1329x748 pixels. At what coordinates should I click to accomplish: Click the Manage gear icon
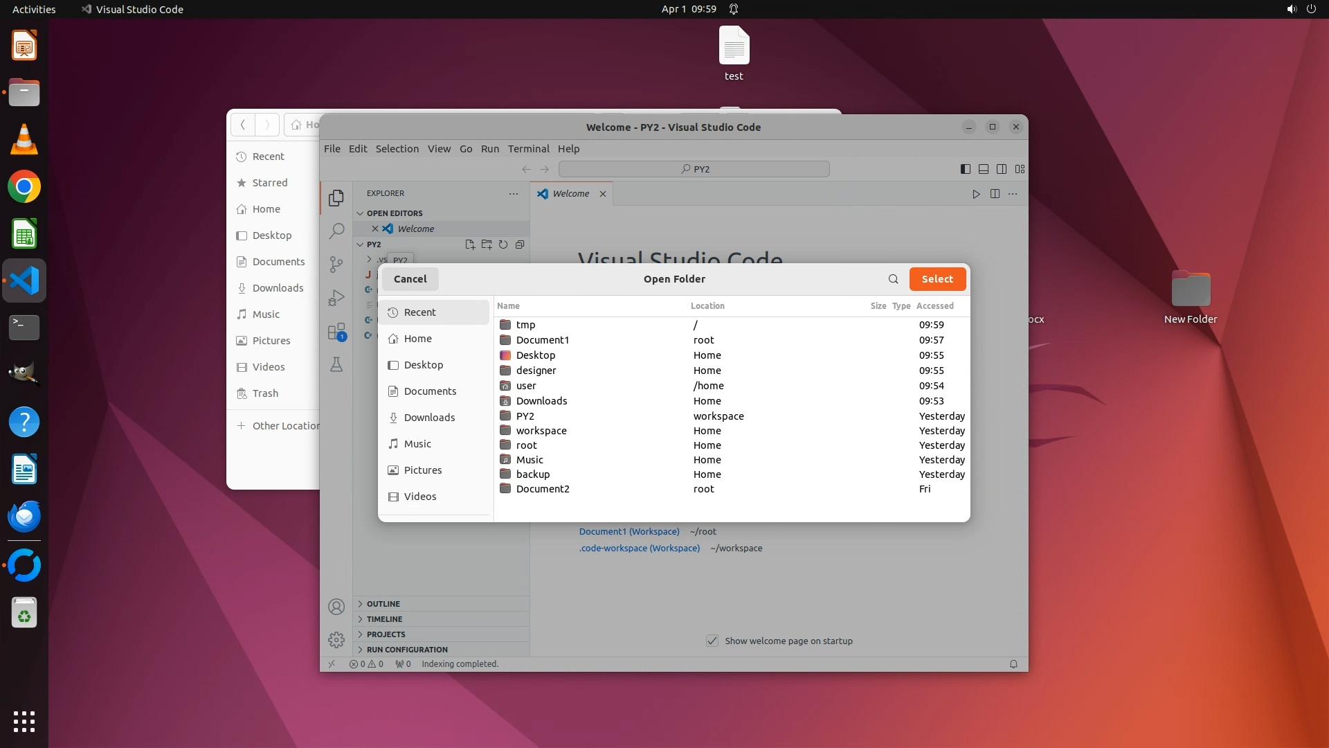pyautogui.click(x=336, y=640)
